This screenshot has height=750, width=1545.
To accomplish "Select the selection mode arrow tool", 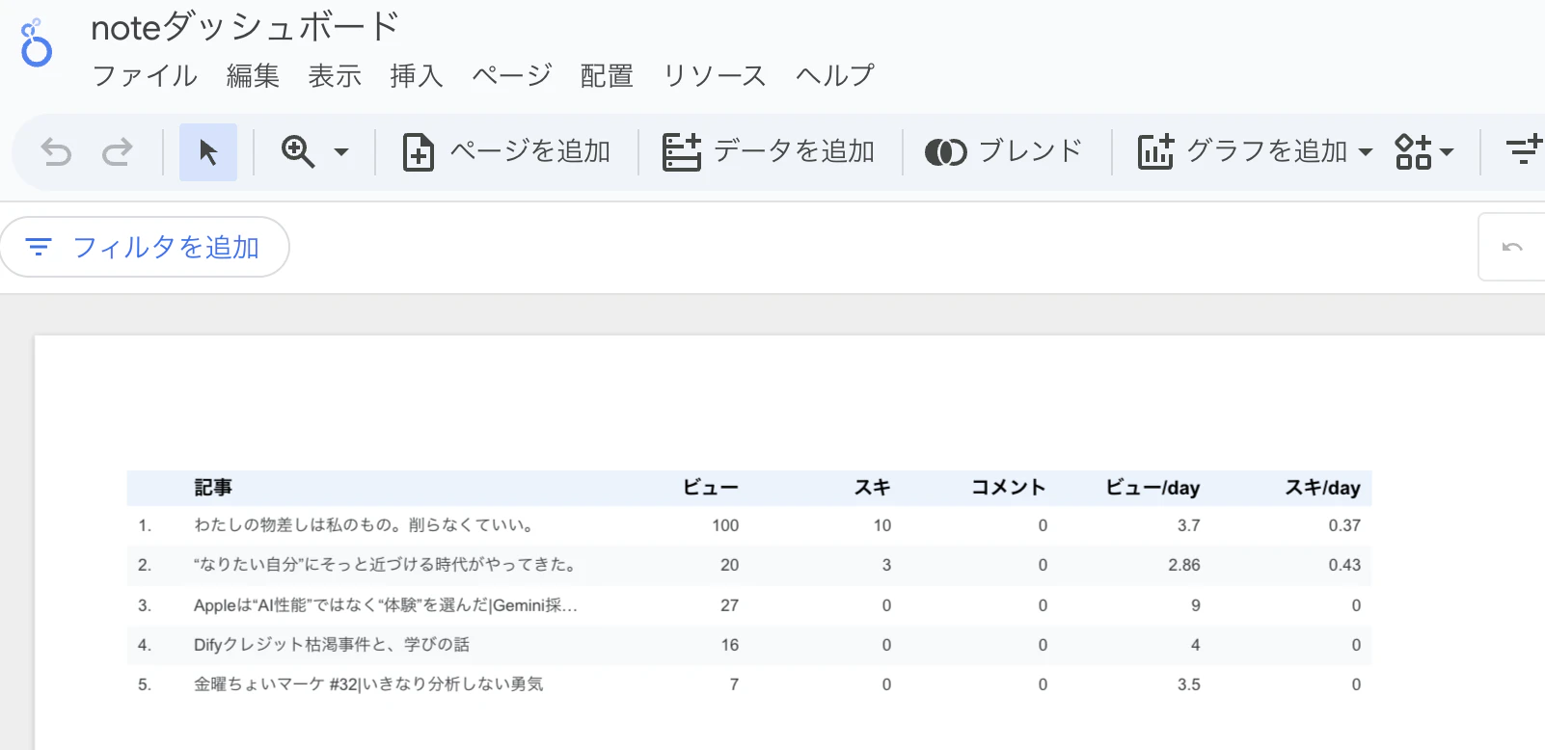I will [x=208, y=152].
